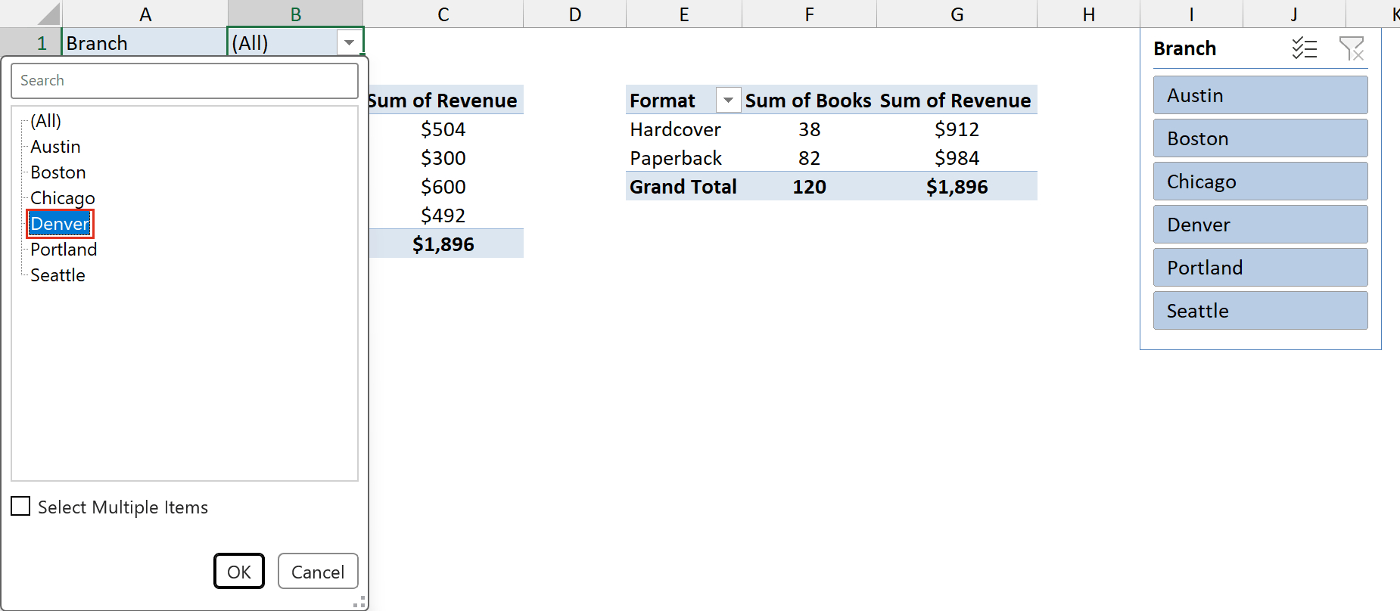Viewport: 1400px width, 611px height.
Task: Filter by Boston in Branch slicer
Action: tap(1260, 138)
